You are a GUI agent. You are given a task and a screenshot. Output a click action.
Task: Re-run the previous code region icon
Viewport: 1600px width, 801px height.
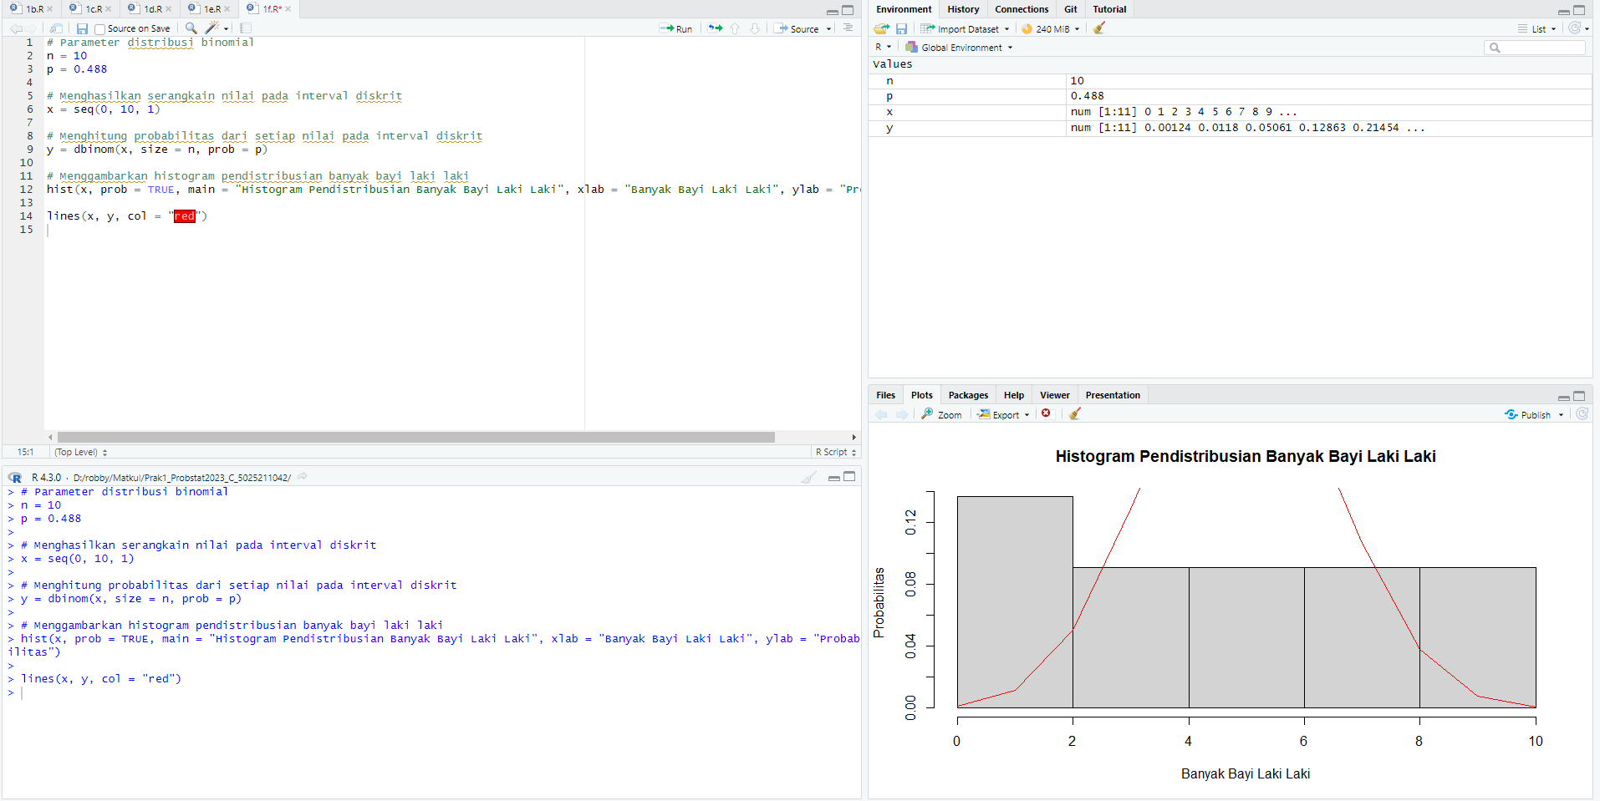pos(716,28)
